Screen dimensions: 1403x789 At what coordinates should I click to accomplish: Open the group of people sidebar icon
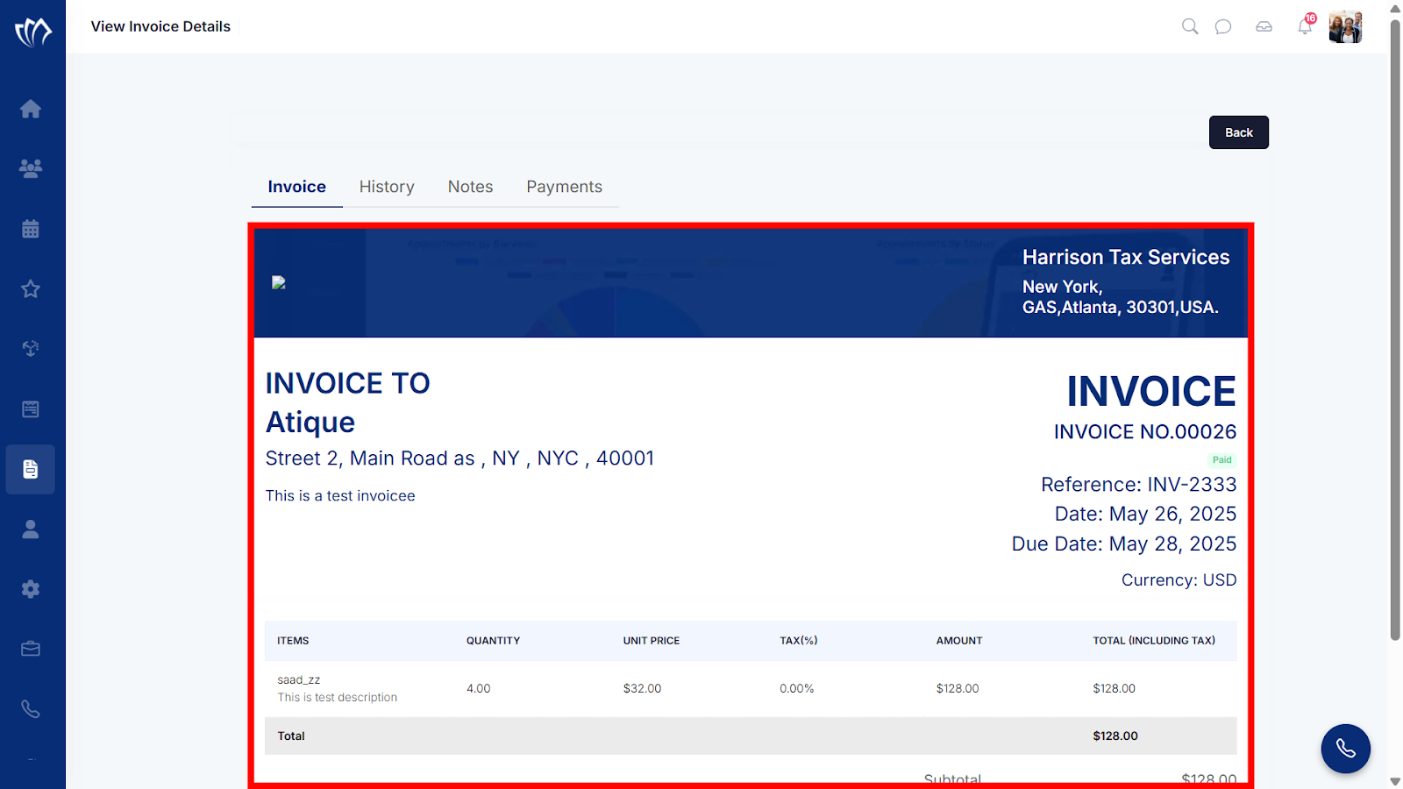tap(31, 168)
